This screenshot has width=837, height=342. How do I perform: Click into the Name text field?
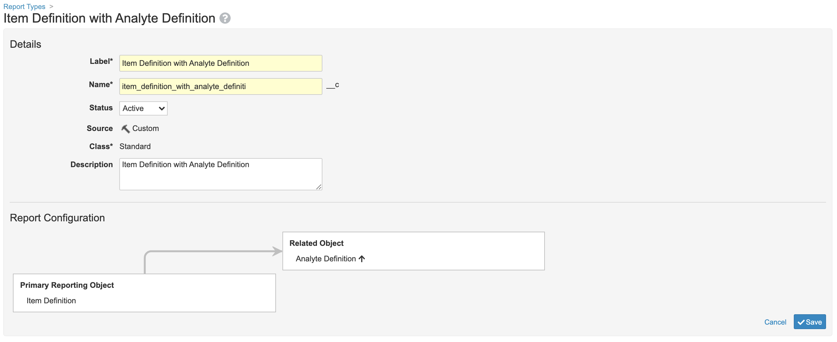[x=221, y=86]
